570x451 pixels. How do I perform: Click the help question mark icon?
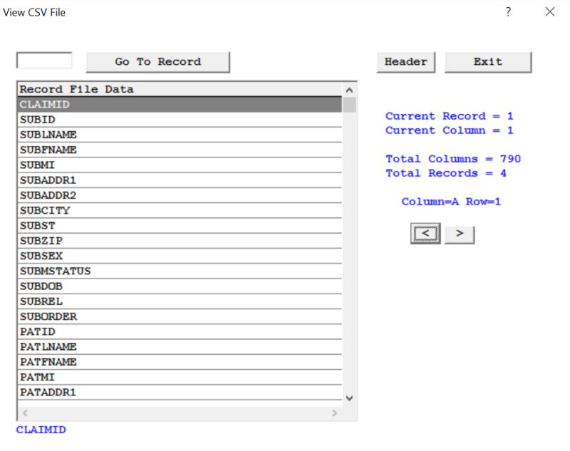(x=508, y=12)
